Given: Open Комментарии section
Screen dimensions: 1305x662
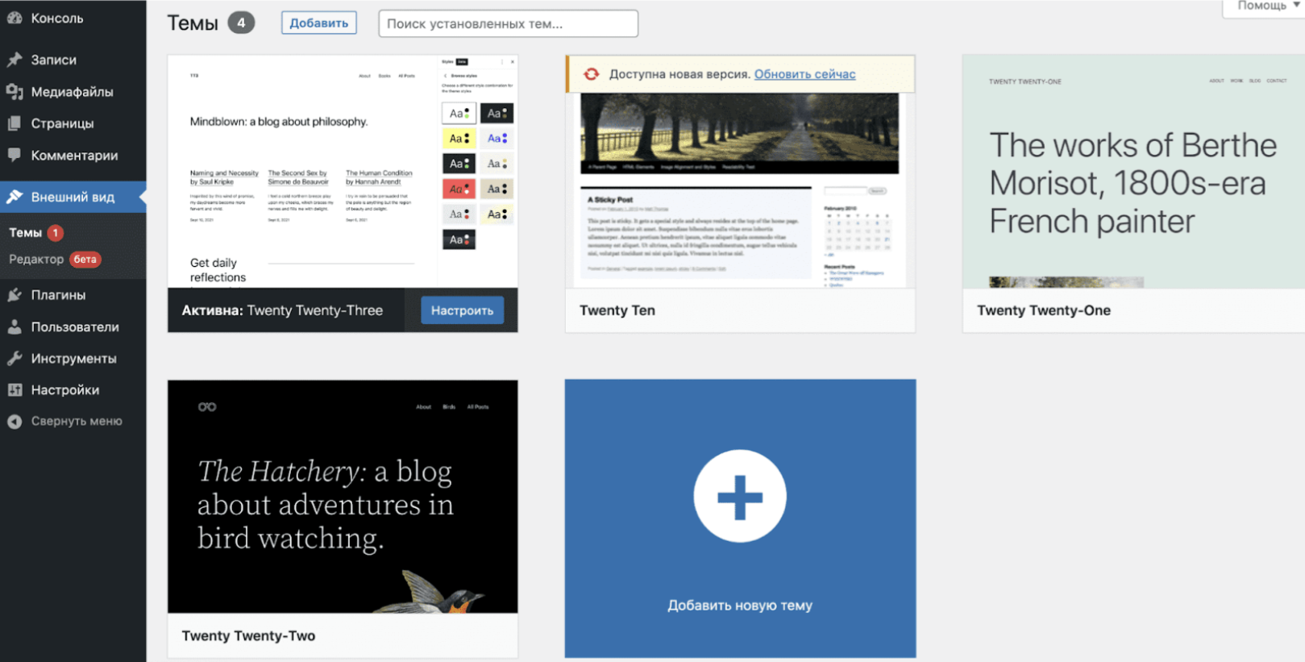Looking at the screenshot, I should point(73,155).
